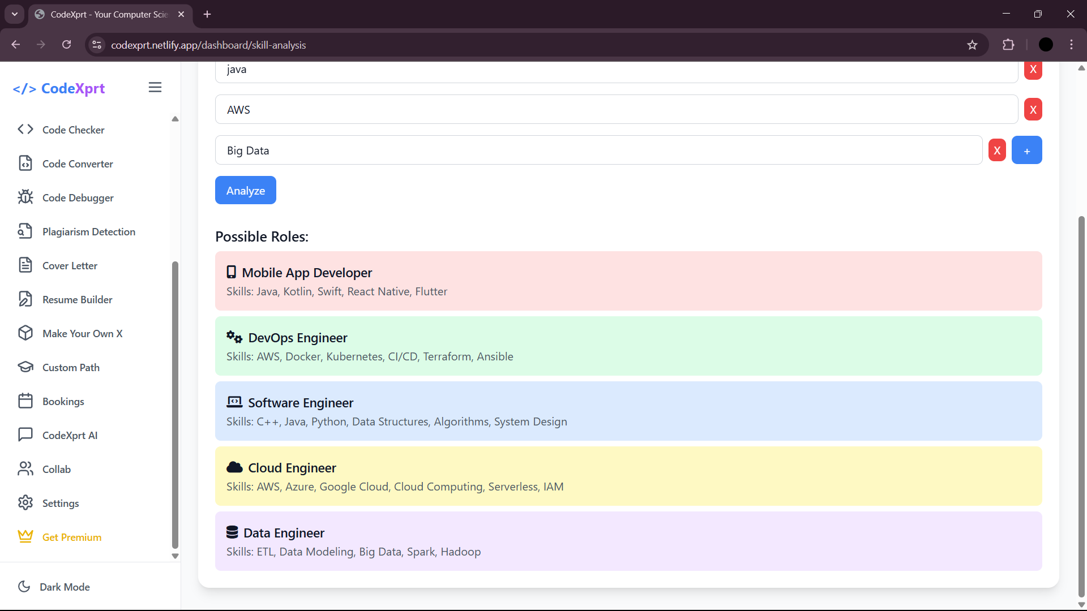This screenshot has height=611, width=1087.
Task: Collapse the sidebar with the hamburger menu
Action: coord(155,88)
